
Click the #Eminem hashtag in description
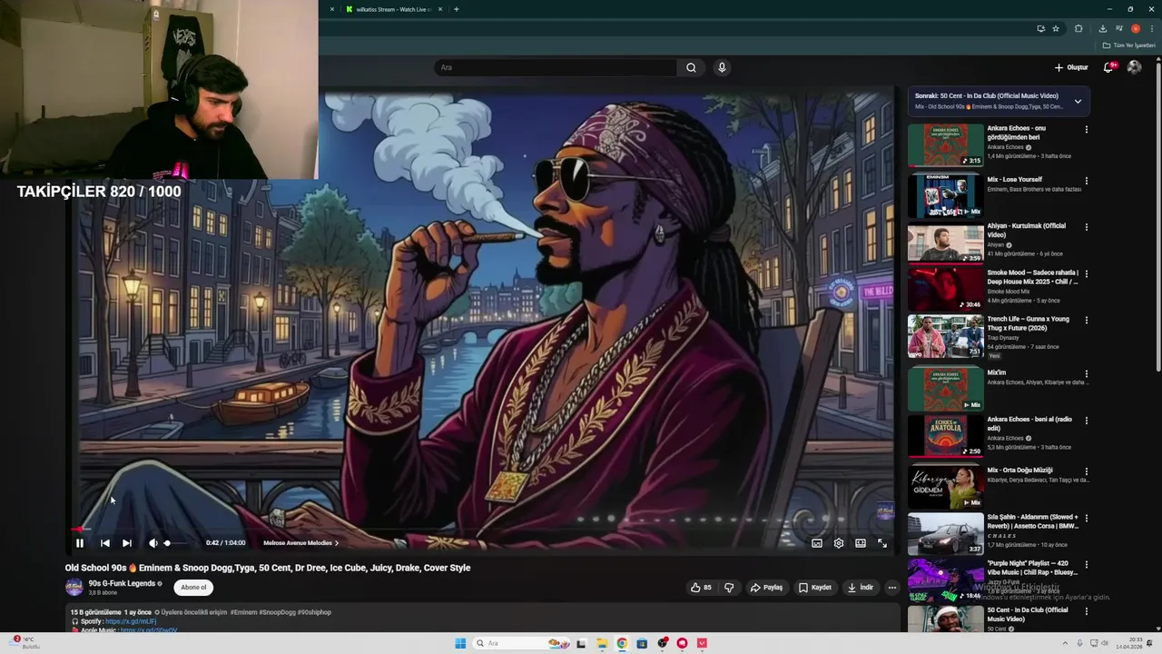tap(246, 612)
